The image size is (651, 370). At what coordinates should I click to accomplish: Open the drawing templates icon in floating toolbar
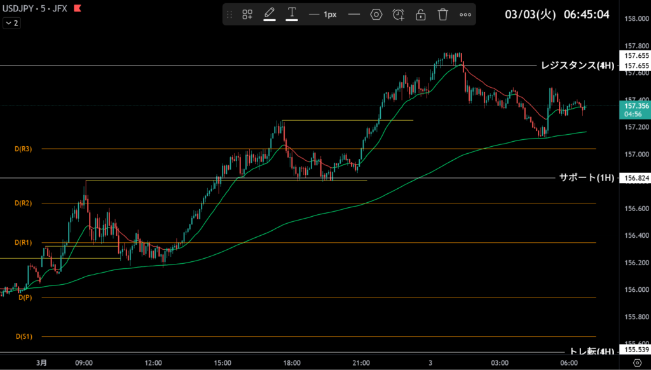247,14
